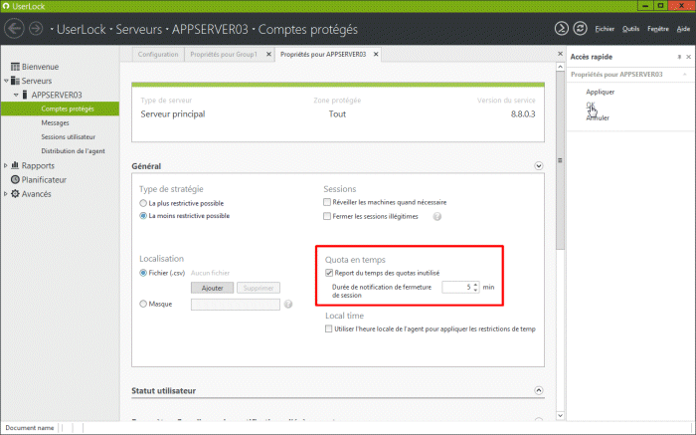Open the Outils menu
The image size is (696, 435).
(x=630, y=29)
